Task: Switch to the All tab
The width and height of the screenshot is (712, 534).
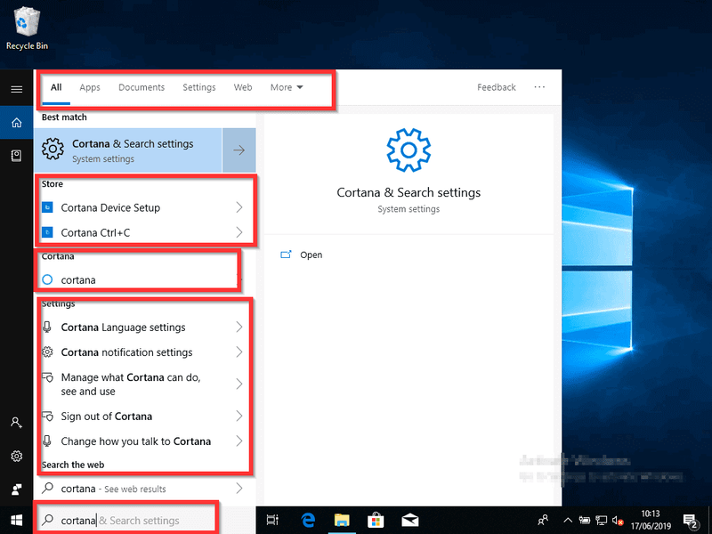Action: (x=56, y=87)
